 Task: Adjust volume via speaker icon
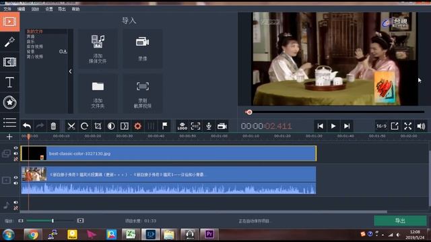421,126
